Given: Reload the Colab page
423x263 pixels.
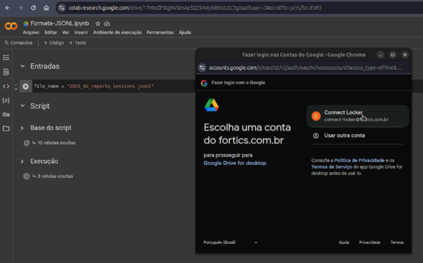Looking at the screenshot, I should (x=33, y=8).
